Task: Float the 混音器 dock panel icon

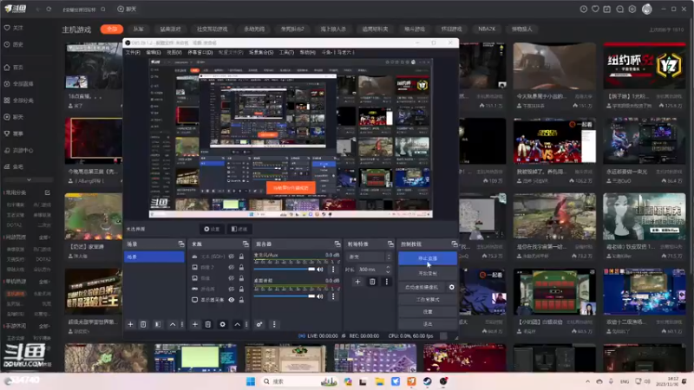Action: (x=337, y=244)
